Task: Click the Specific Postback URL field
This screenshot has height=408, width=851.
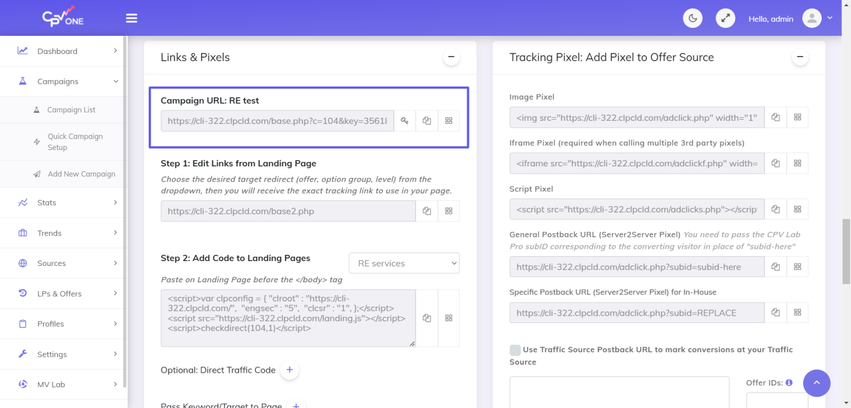Action: pos(637,313)
